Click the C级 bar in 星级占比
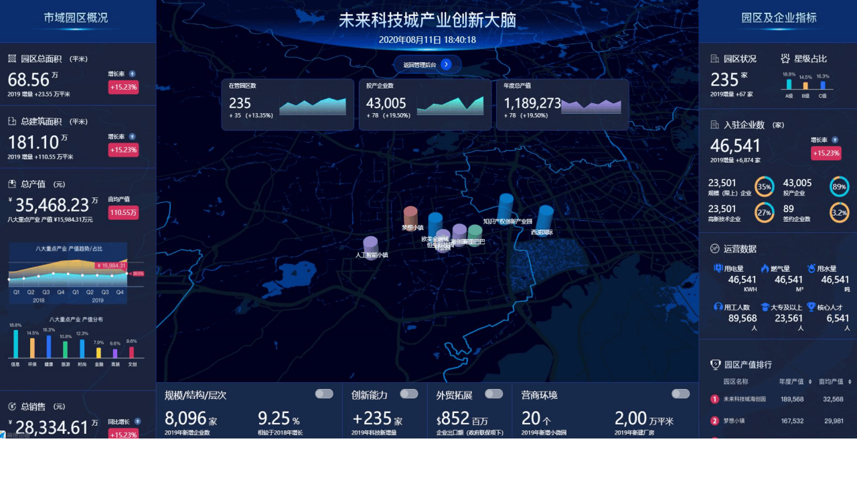 pos(822,85)
